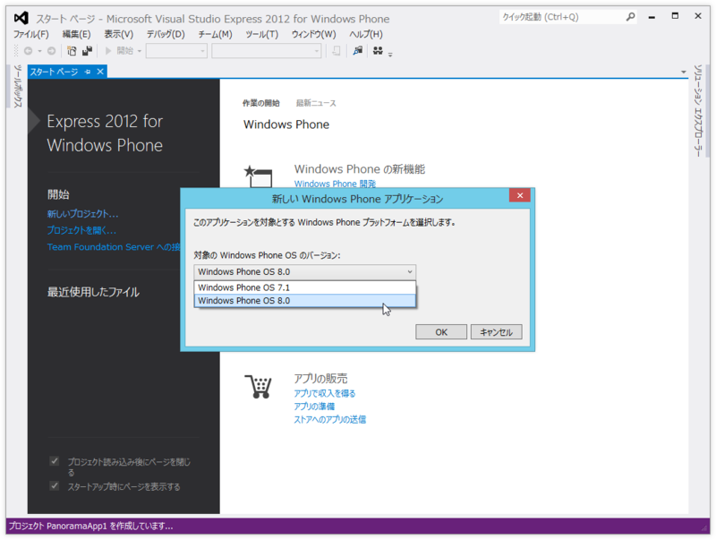This screenshot has width=716, height=540.
Task: Click the キャンセル button
Action: (x=497, y=332)
